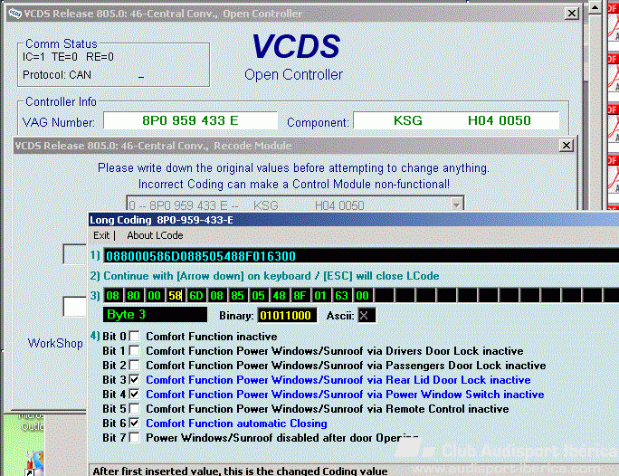619x476 pixels.
Task: Click the long coding value field 088000586D...
Action: point(361,256)
